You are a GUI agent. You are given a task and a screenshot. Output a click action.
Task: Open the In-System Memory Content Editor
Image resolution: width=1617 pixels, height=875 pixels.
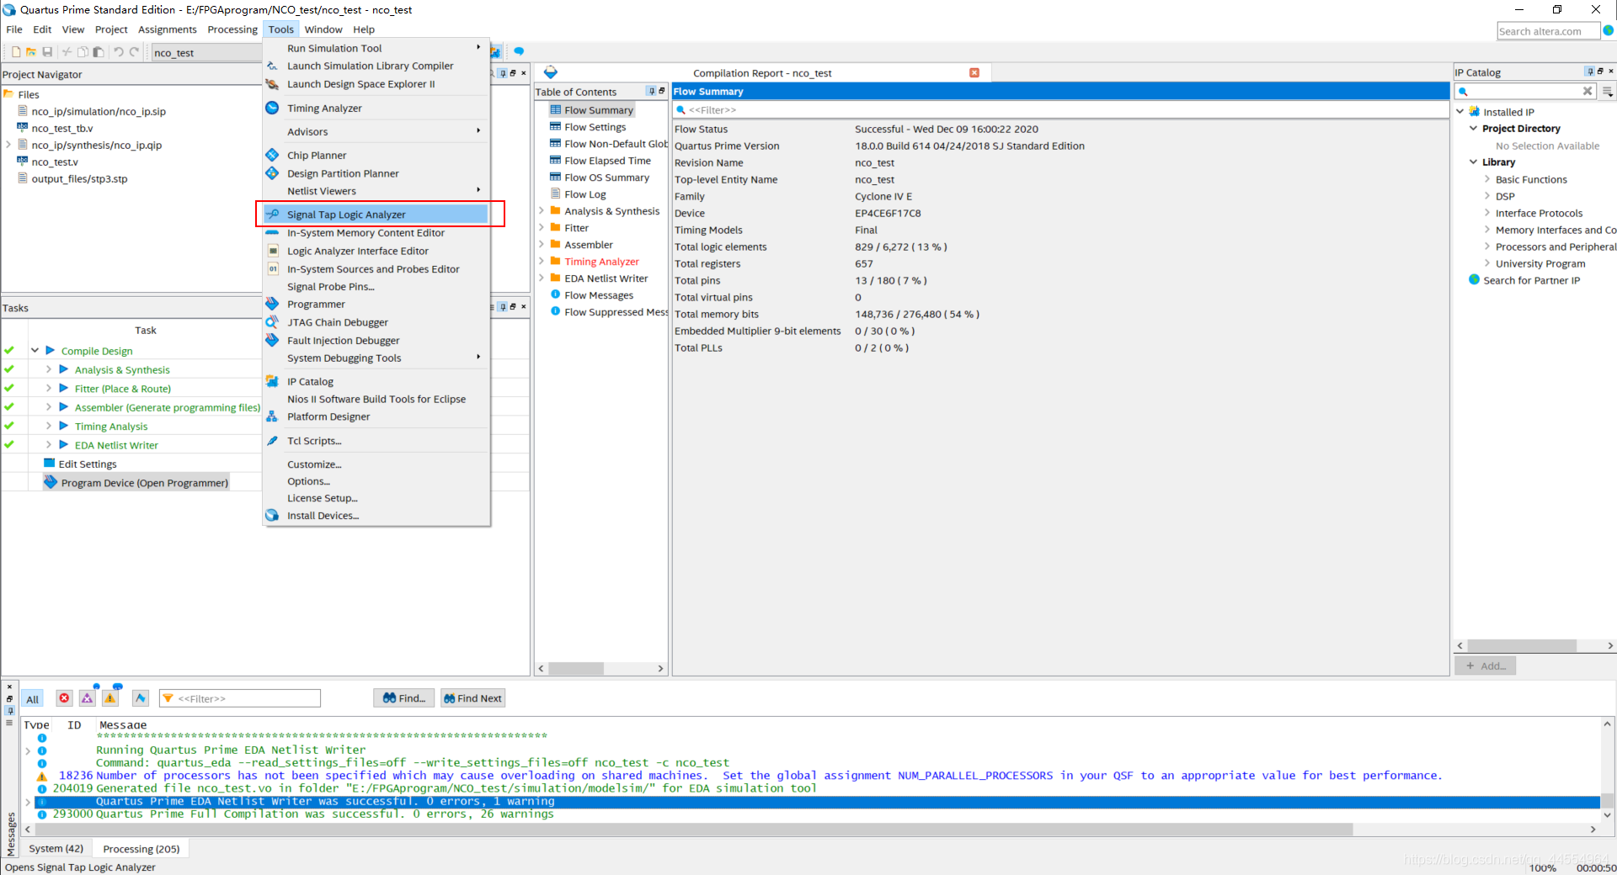366,232
